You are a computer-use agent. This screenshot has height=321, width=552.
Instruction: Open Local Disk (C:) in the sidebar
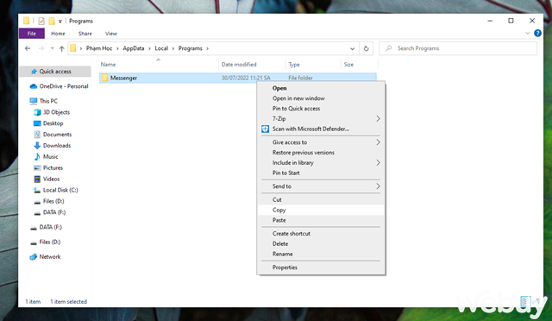(x=55, y=190)
